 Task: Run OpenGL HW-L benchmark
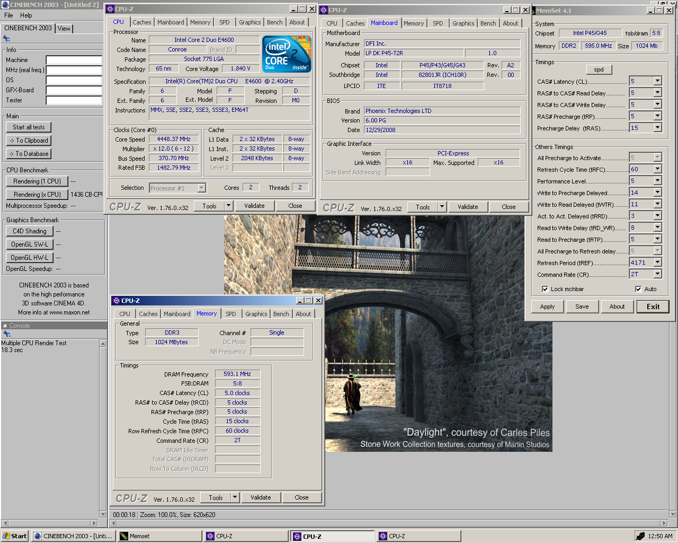30,258
